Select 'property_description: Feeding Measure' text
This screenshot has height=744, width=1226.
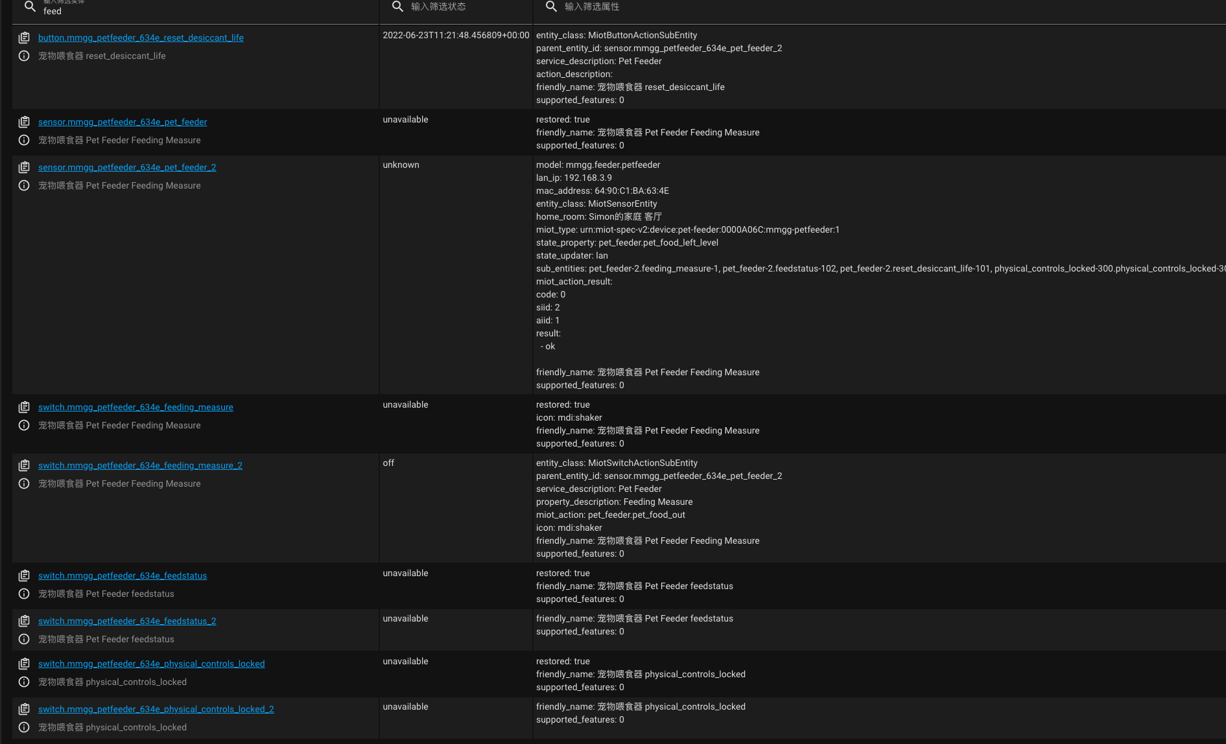coord(614,502)
